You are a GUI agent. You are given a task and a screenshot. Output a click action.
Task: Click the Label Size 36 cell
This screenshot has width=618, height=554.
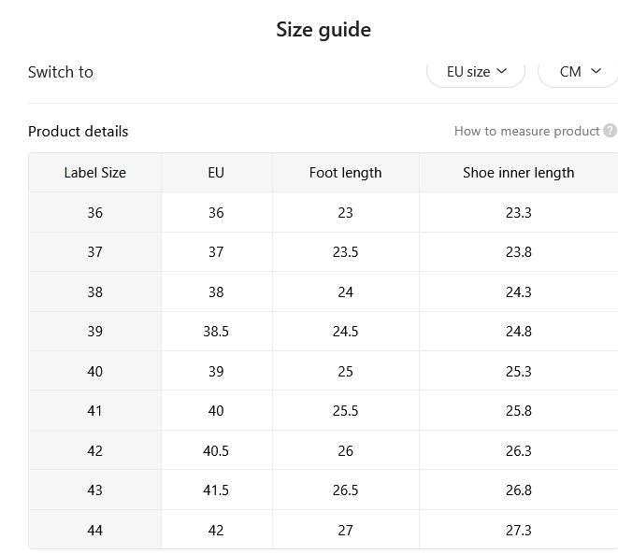point(95,213)
